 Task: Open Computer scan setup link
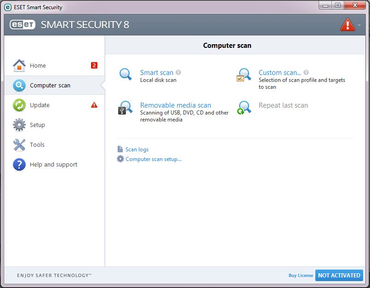154,159
